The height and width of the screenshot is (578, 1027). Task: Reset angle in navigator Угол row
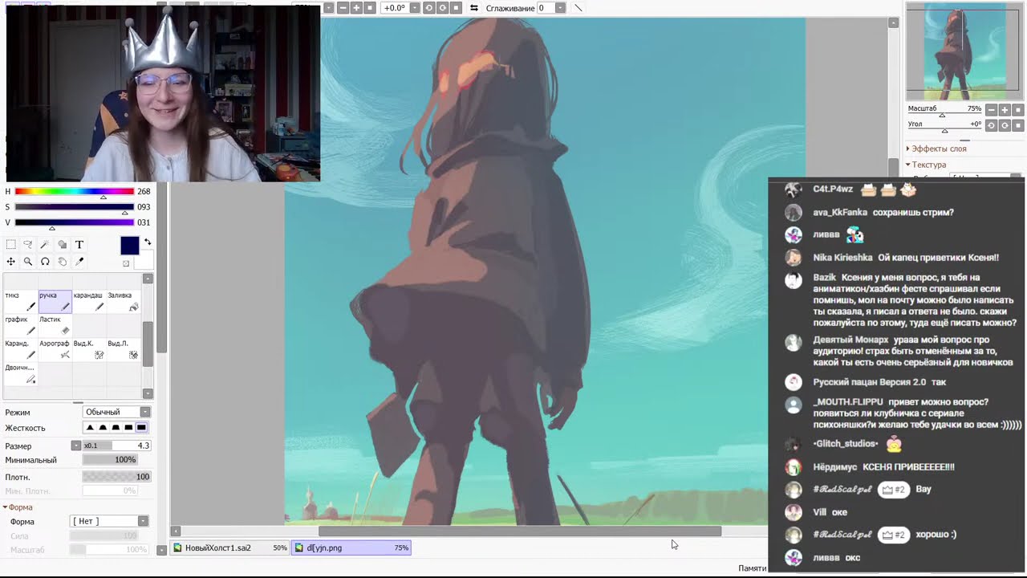1018,126
